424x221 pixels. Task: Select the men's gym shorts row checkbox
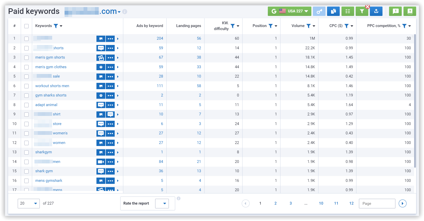pyautogui.click(x=26, y=58)
